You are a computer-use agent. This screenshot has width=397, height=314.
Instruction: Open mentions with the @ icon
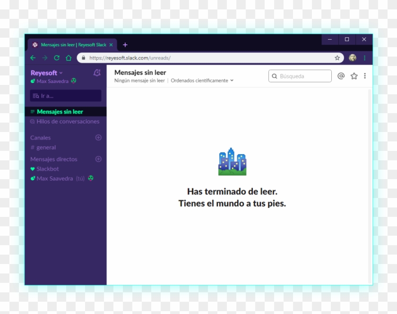tap(341, 76)
